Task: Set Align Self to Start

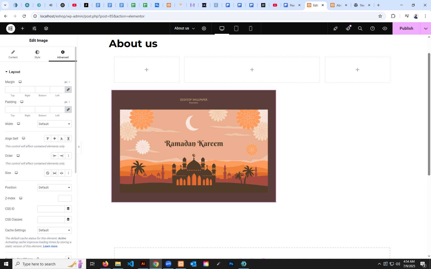Action: pos(48,139)
